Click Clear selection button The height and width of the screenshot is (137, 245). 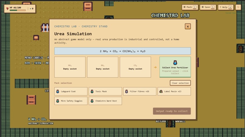[180, 83]
